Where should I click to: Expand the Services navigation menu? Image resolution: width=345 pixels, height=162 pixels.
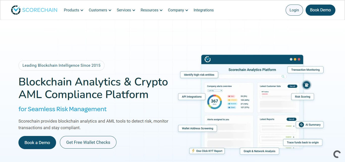126,10
